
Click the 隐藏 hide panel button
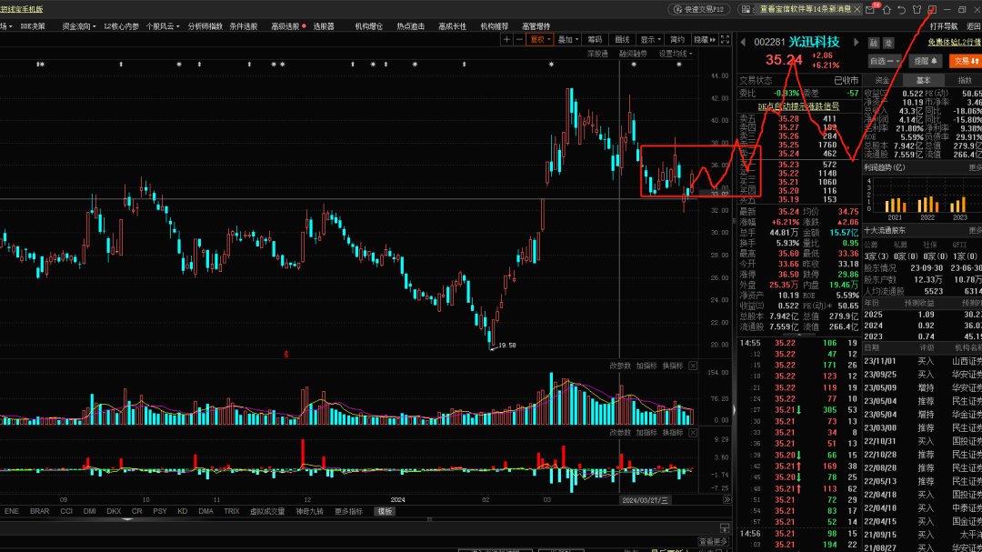click(x=705, y=39)
